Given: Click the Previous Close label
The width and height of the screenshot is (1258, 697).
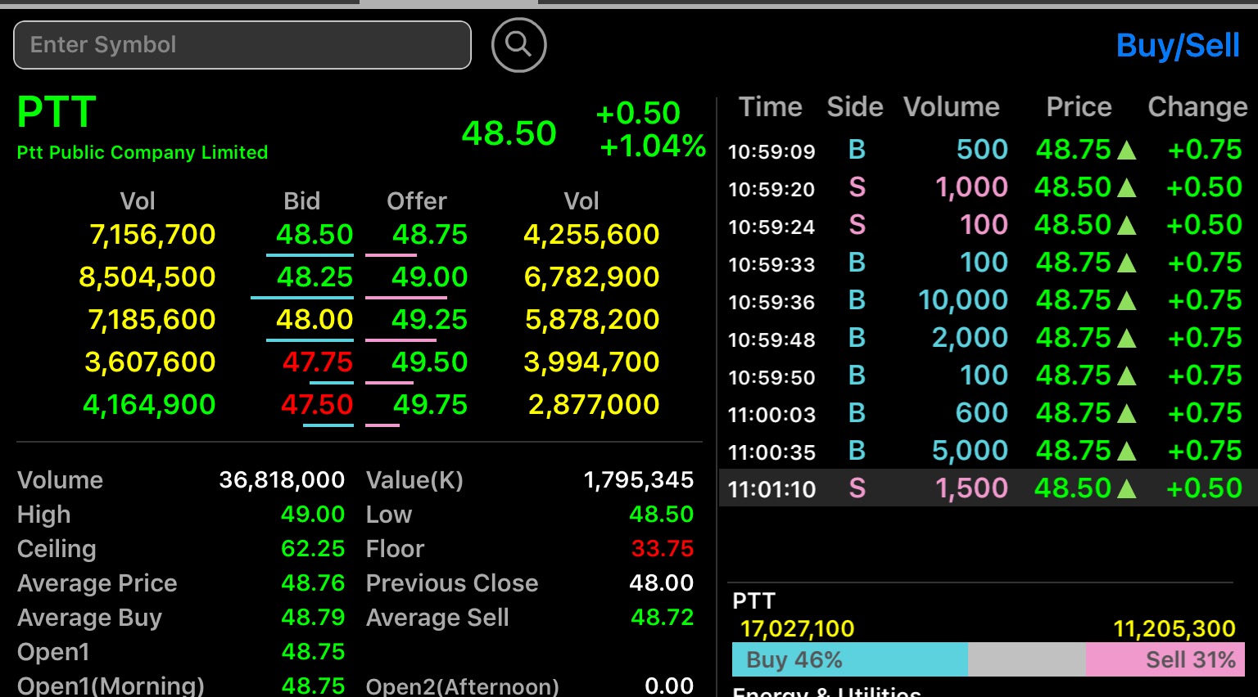Looking at the screenshot, I should [x=452, y=583].
